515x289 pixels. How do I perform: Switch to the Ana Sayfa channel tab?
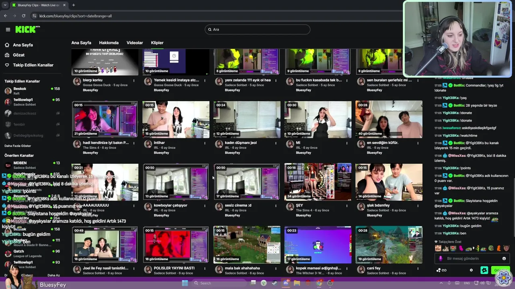81,43
